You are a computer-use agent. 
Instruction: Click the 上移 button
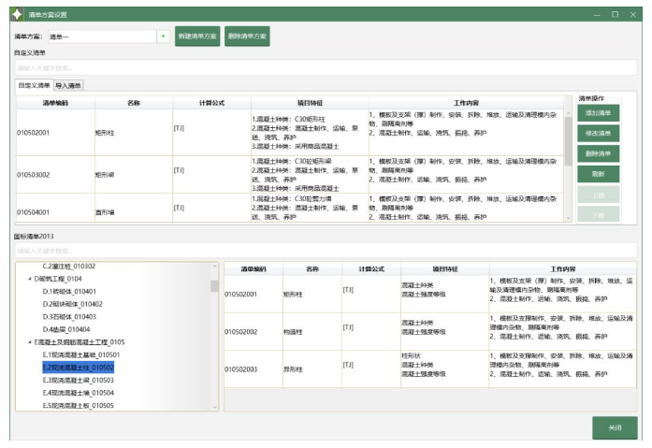pos(598,195)
